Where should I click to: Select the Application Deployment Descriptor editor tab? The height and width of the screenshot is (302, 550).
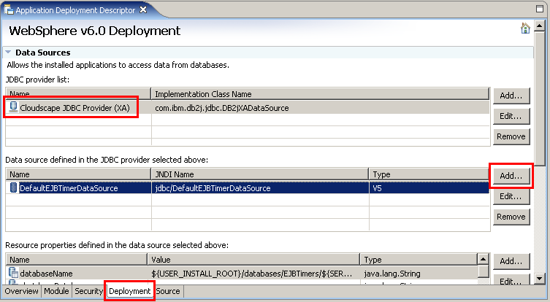click(75, 10)
